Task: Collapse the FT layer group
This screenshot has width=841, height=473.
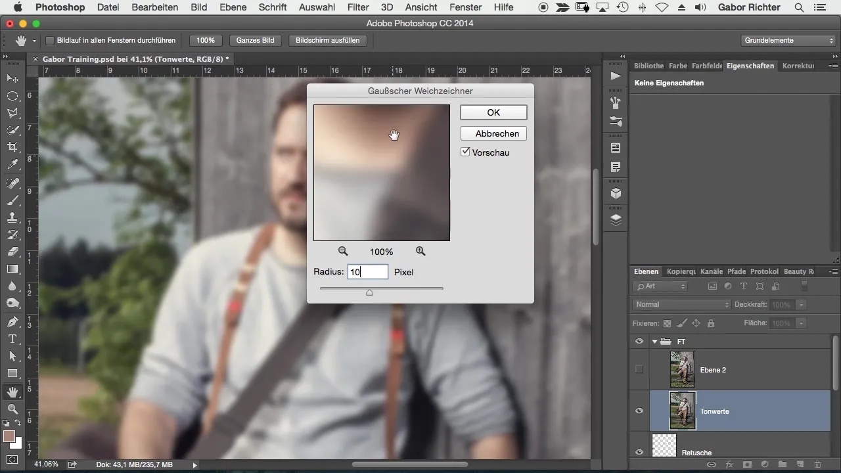Action: (x=654, y=342)
